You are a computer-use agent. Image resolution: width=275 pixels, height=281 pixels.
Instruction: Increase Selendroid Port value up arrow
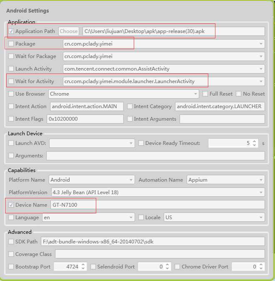click(x=167, y=265)
